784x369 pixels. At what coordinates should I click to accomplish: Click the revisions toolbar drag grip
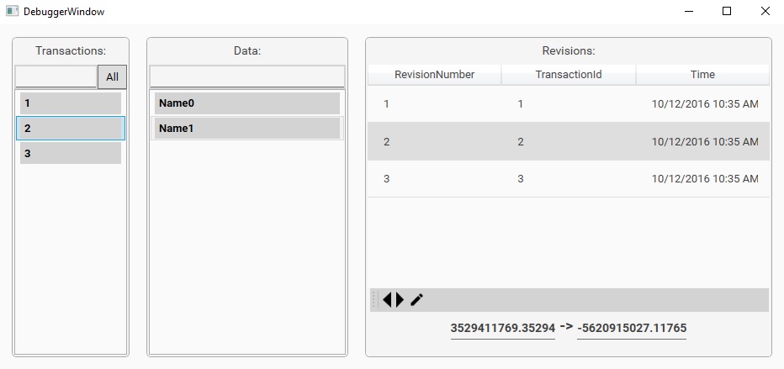pyautogui.click(x=374, y=300)
